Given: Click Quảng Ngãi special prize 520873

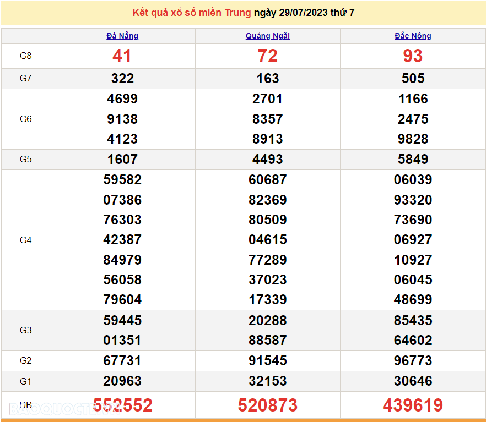Looking at the screenshot, I should click(267, 405).
